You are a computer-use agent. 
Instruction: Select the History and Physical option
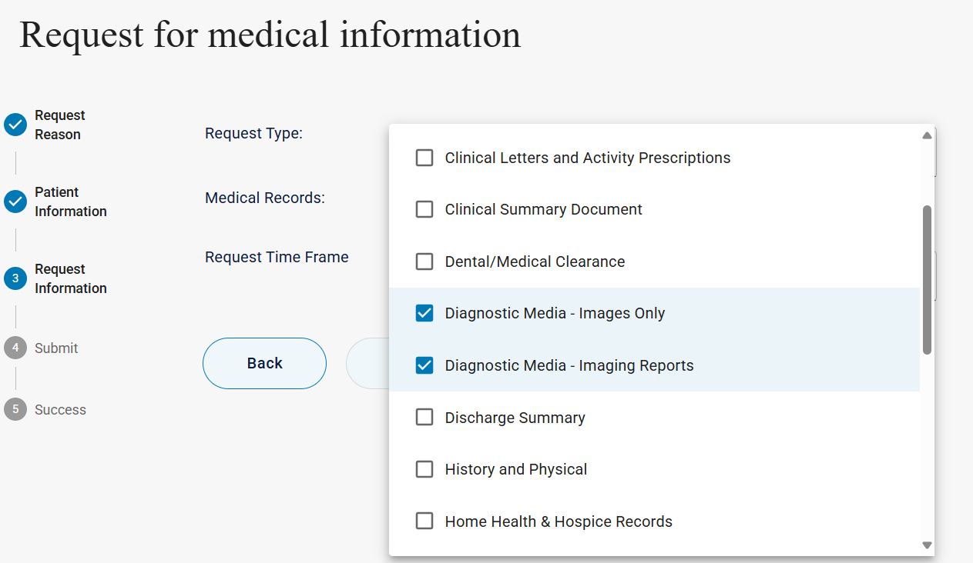[x=424, y=469]
